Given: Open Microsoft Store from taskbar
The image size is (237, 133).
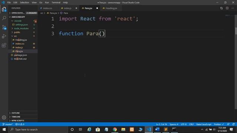Looking at the screenshot, I should click(98, 129).
